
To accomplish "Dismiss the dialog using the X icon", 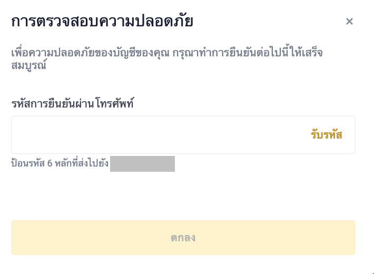I will [349, 22].
